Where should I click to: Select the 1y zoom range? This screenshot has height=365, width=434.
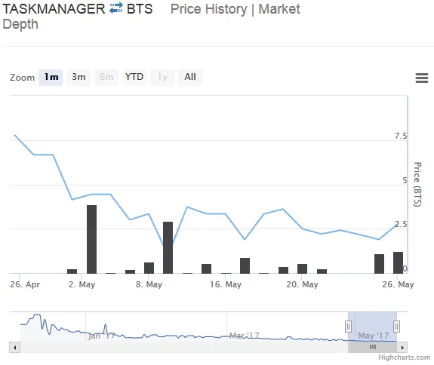tap(162, 77)
